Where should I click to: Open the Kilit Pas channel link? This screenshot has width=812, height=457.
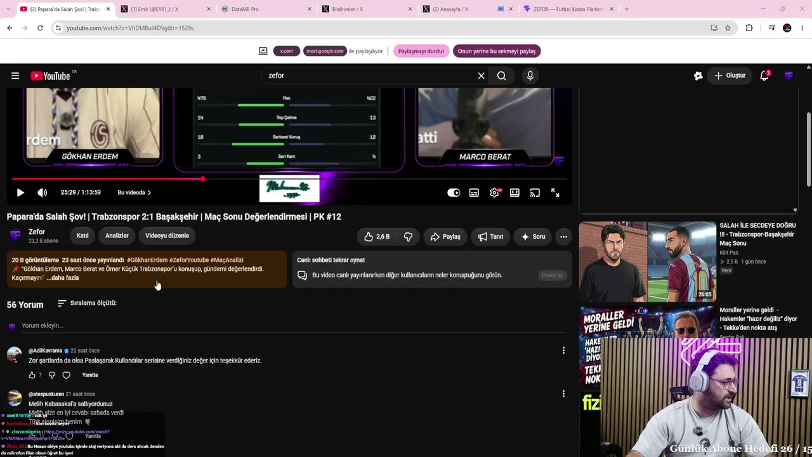pyautogui.click(x=728, y=253)
